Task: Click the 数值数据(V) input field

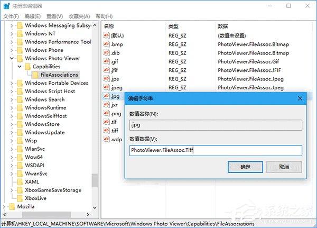Action: [x=216, y=150]
